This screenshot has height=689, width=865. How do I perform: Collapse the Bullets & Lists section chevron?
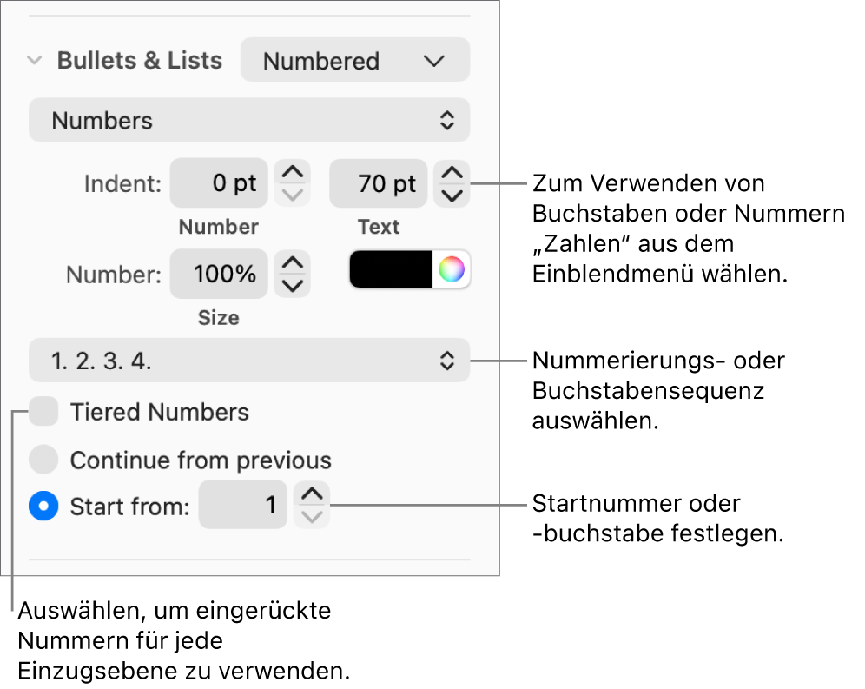[35, 61]
